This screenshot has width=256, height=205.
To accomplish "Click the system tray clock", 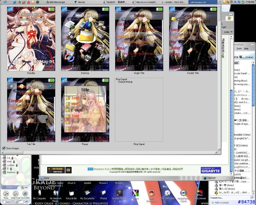I will tap(250, 2).
